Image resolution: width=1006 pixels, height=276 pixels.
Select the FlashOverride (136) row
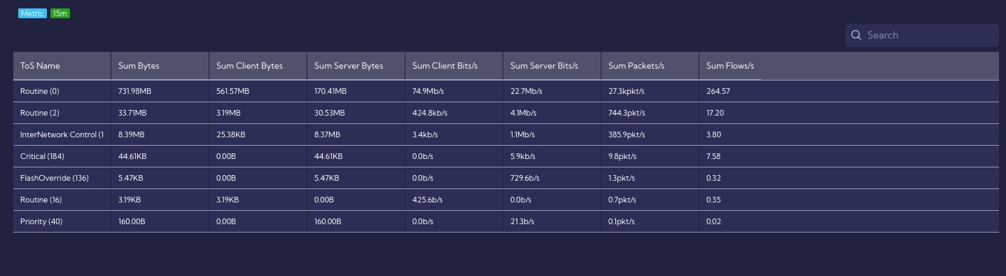(506, 178)
